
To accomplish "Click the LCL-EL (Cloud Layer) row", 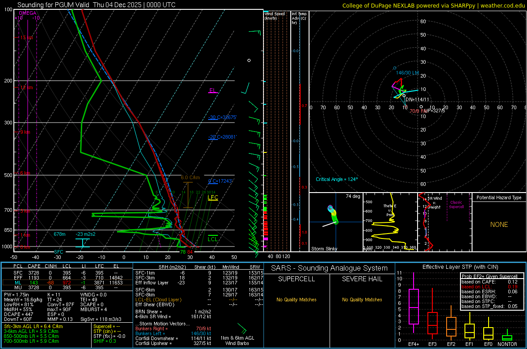I will pyautogui.click(x=199, y=300).
